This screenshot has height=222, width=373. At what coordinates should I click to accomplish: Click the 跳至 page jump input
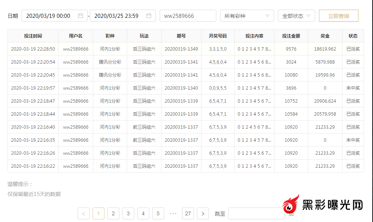pyautogui.click(x=256, y=213)
